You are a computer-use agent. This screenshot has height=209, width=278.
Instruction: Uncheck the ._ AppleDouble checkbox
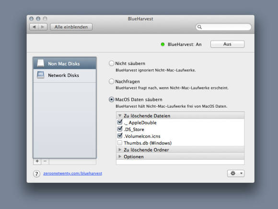(120, 122)
